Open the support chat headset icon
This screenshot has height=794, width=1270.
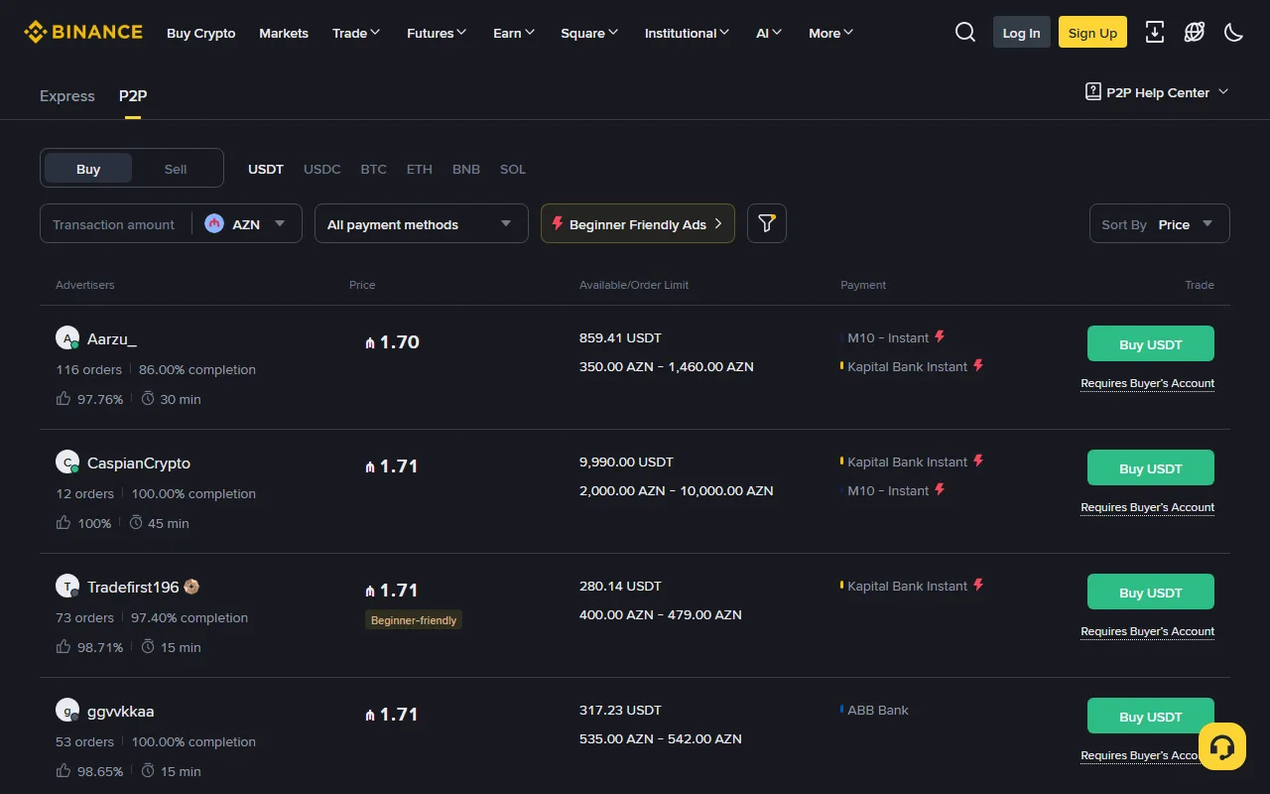(1222, 746)
